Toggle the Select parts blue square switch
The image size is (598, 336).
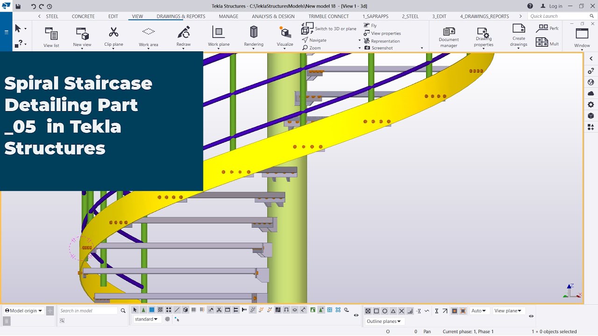[152, 310]
